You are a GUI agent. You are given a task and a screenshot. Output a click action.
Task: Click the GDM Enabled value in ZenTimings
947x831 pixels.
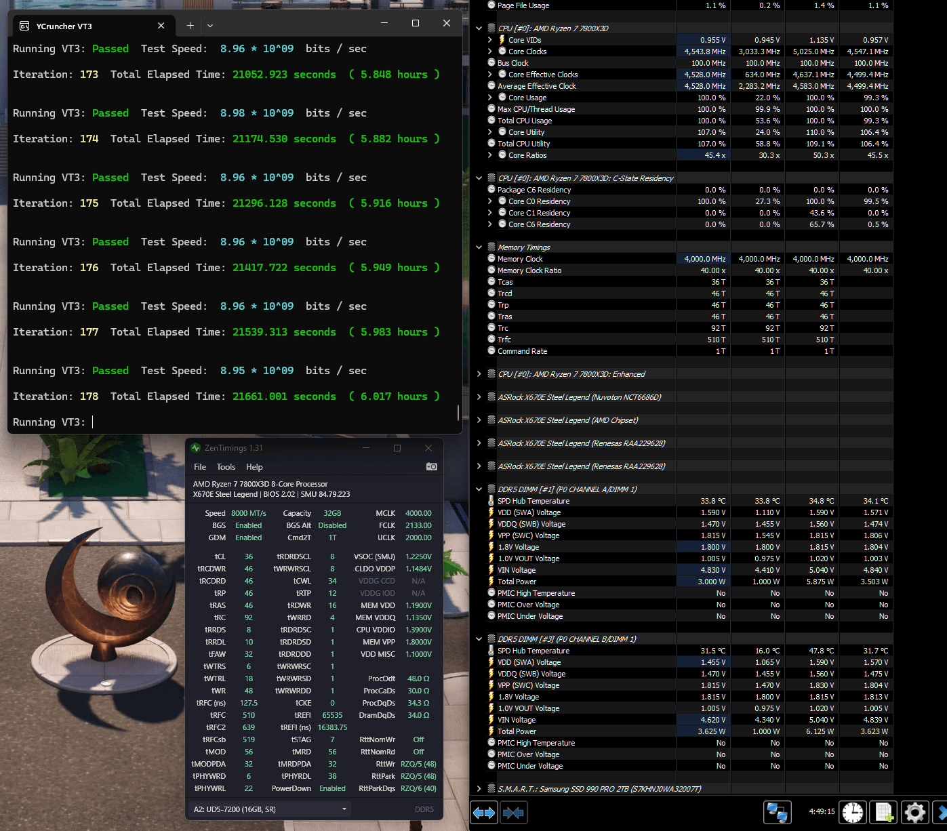point(249,538)
